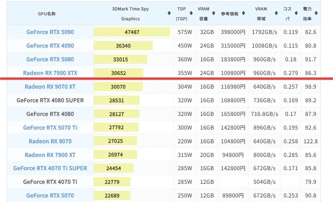Open the GeForce RTX 5070 Ti link
Image resolution: width=333 pixels, height=202 pixels.
pos(50,127)
